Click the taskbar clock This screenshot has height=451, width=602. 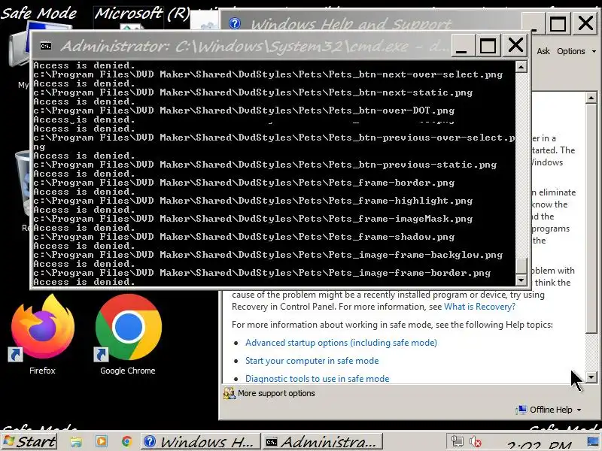coord(540,445)
